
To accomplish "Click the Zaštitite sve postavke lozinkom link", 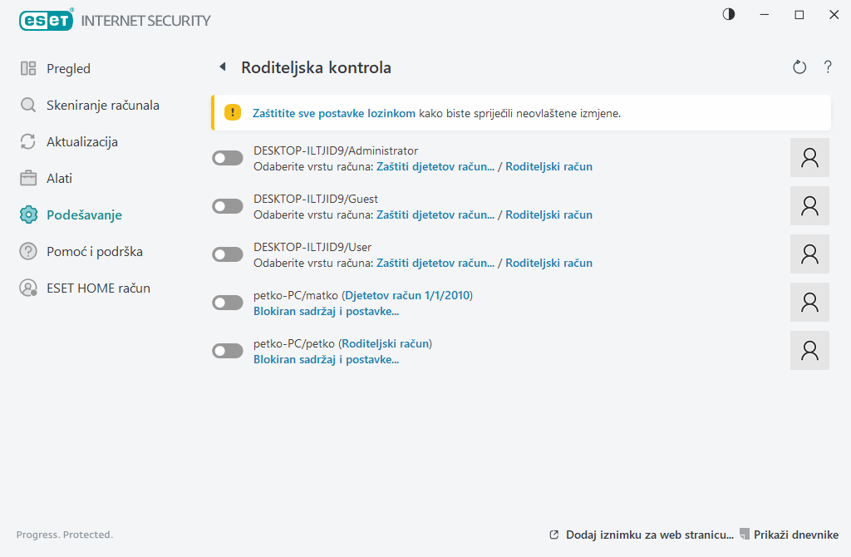I will (x=334, y=113).
